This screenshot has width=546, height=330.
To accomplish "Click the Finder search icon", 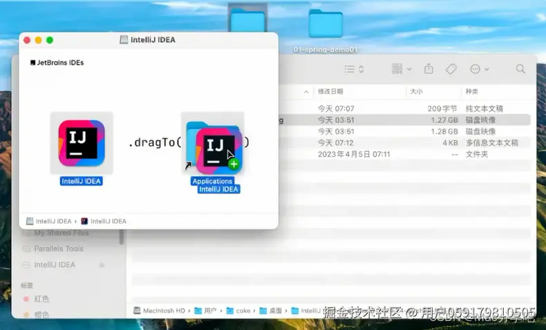I will (x=520, y=69).
